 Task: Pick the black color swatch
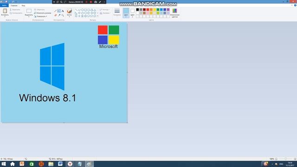(x=137, y=10)
